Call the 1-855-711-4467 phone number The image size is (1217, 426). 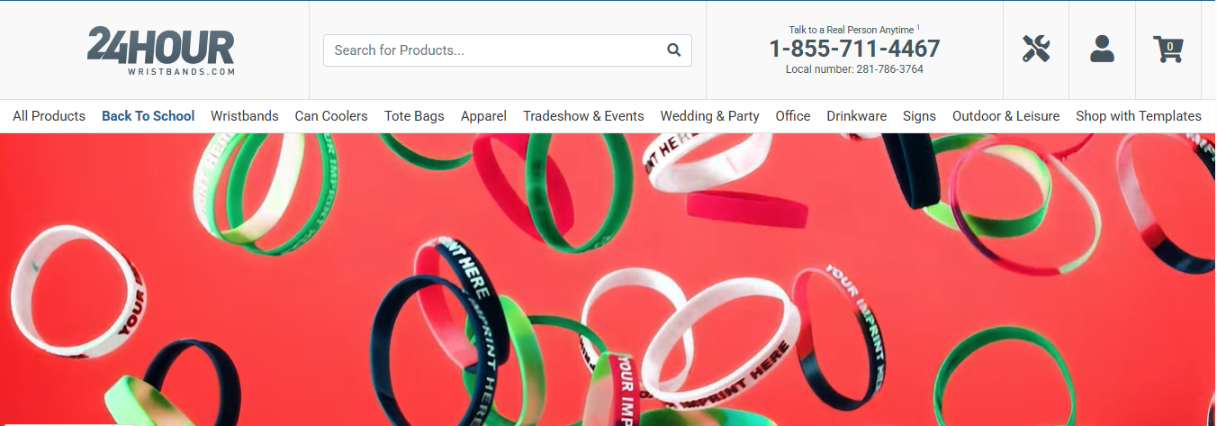coord(854,49)
